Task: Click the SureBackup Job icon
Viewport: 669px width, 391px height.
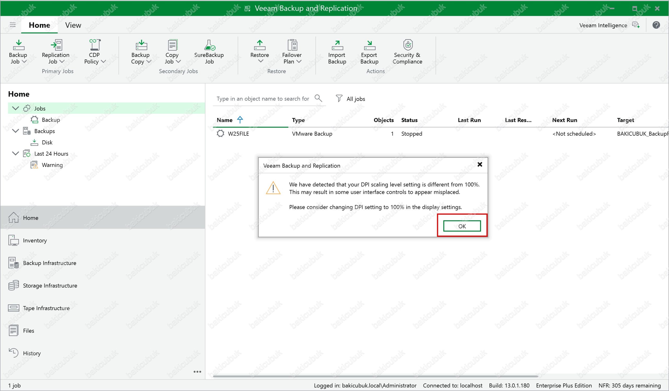Action: pyautogui.click(x=209, y=45)
